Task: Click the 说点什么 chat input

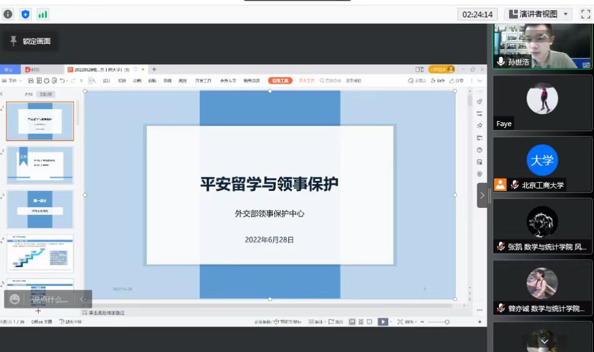Action: tap(50, 299)
